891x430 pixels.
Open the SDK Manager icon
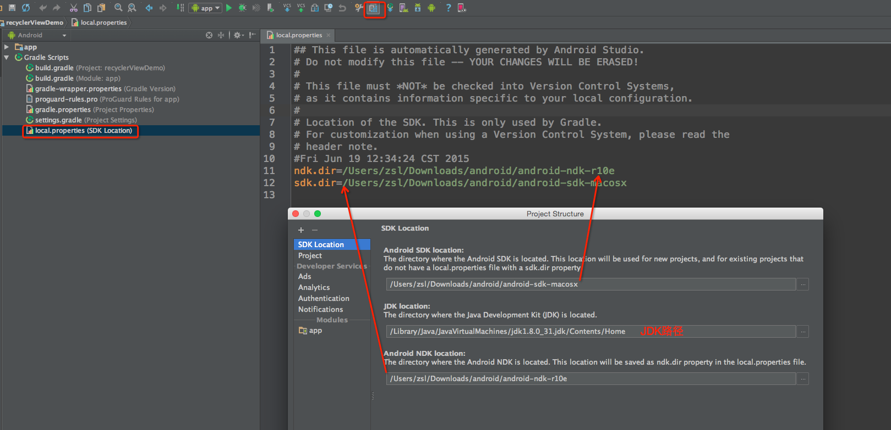[x=418, y=8]
